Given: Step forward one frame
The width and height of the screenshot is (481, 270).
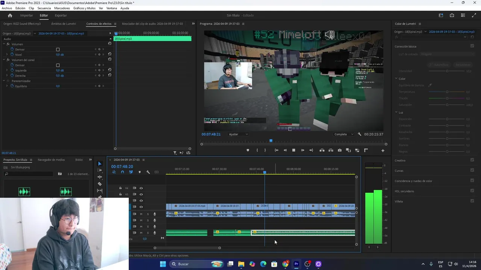Looking at the screenshot, I should pyautogui.click(x=303, y=150).
